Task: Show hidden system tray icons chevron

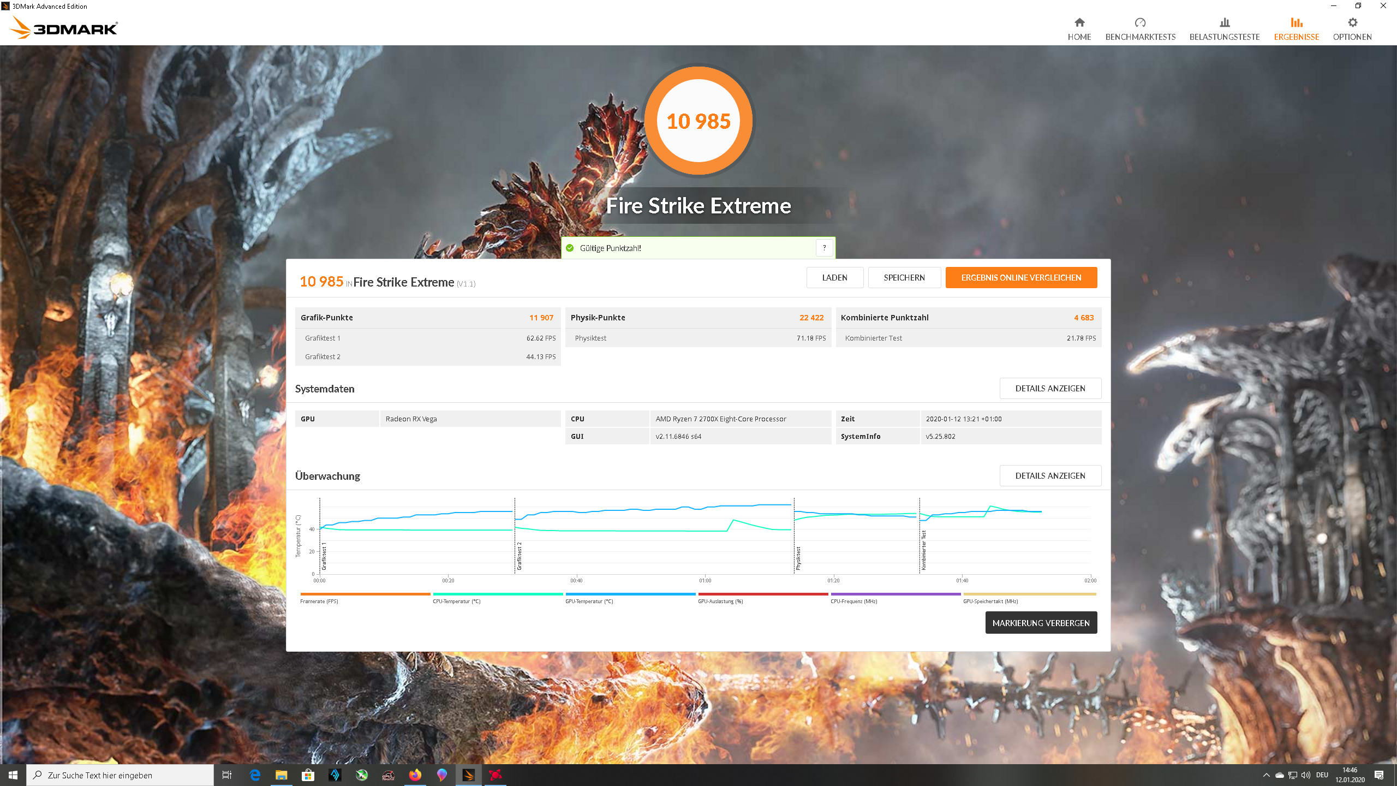Action: pyautogui.click(x=1266, y=775)
